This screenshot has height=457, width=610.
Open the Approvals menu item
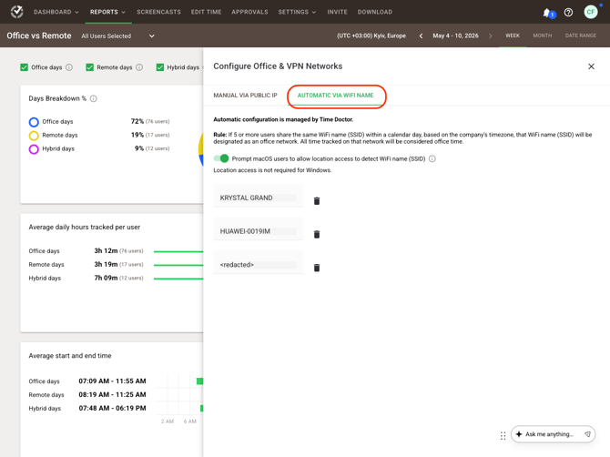pyautogui.click(x=249, y=12)
